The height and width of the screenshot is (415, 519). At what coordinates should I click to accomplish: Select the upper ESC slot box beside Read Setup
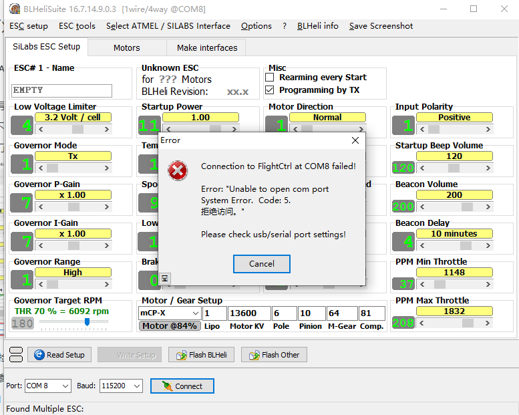[16, 351]
